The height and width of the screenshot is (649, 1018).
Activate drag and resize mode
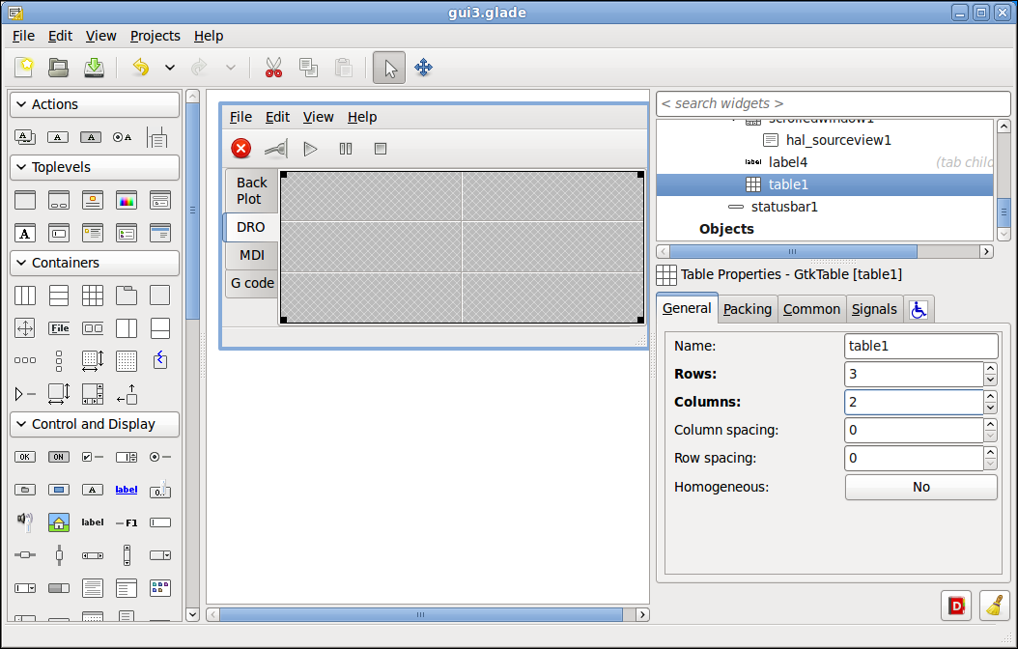click(423, 67)
